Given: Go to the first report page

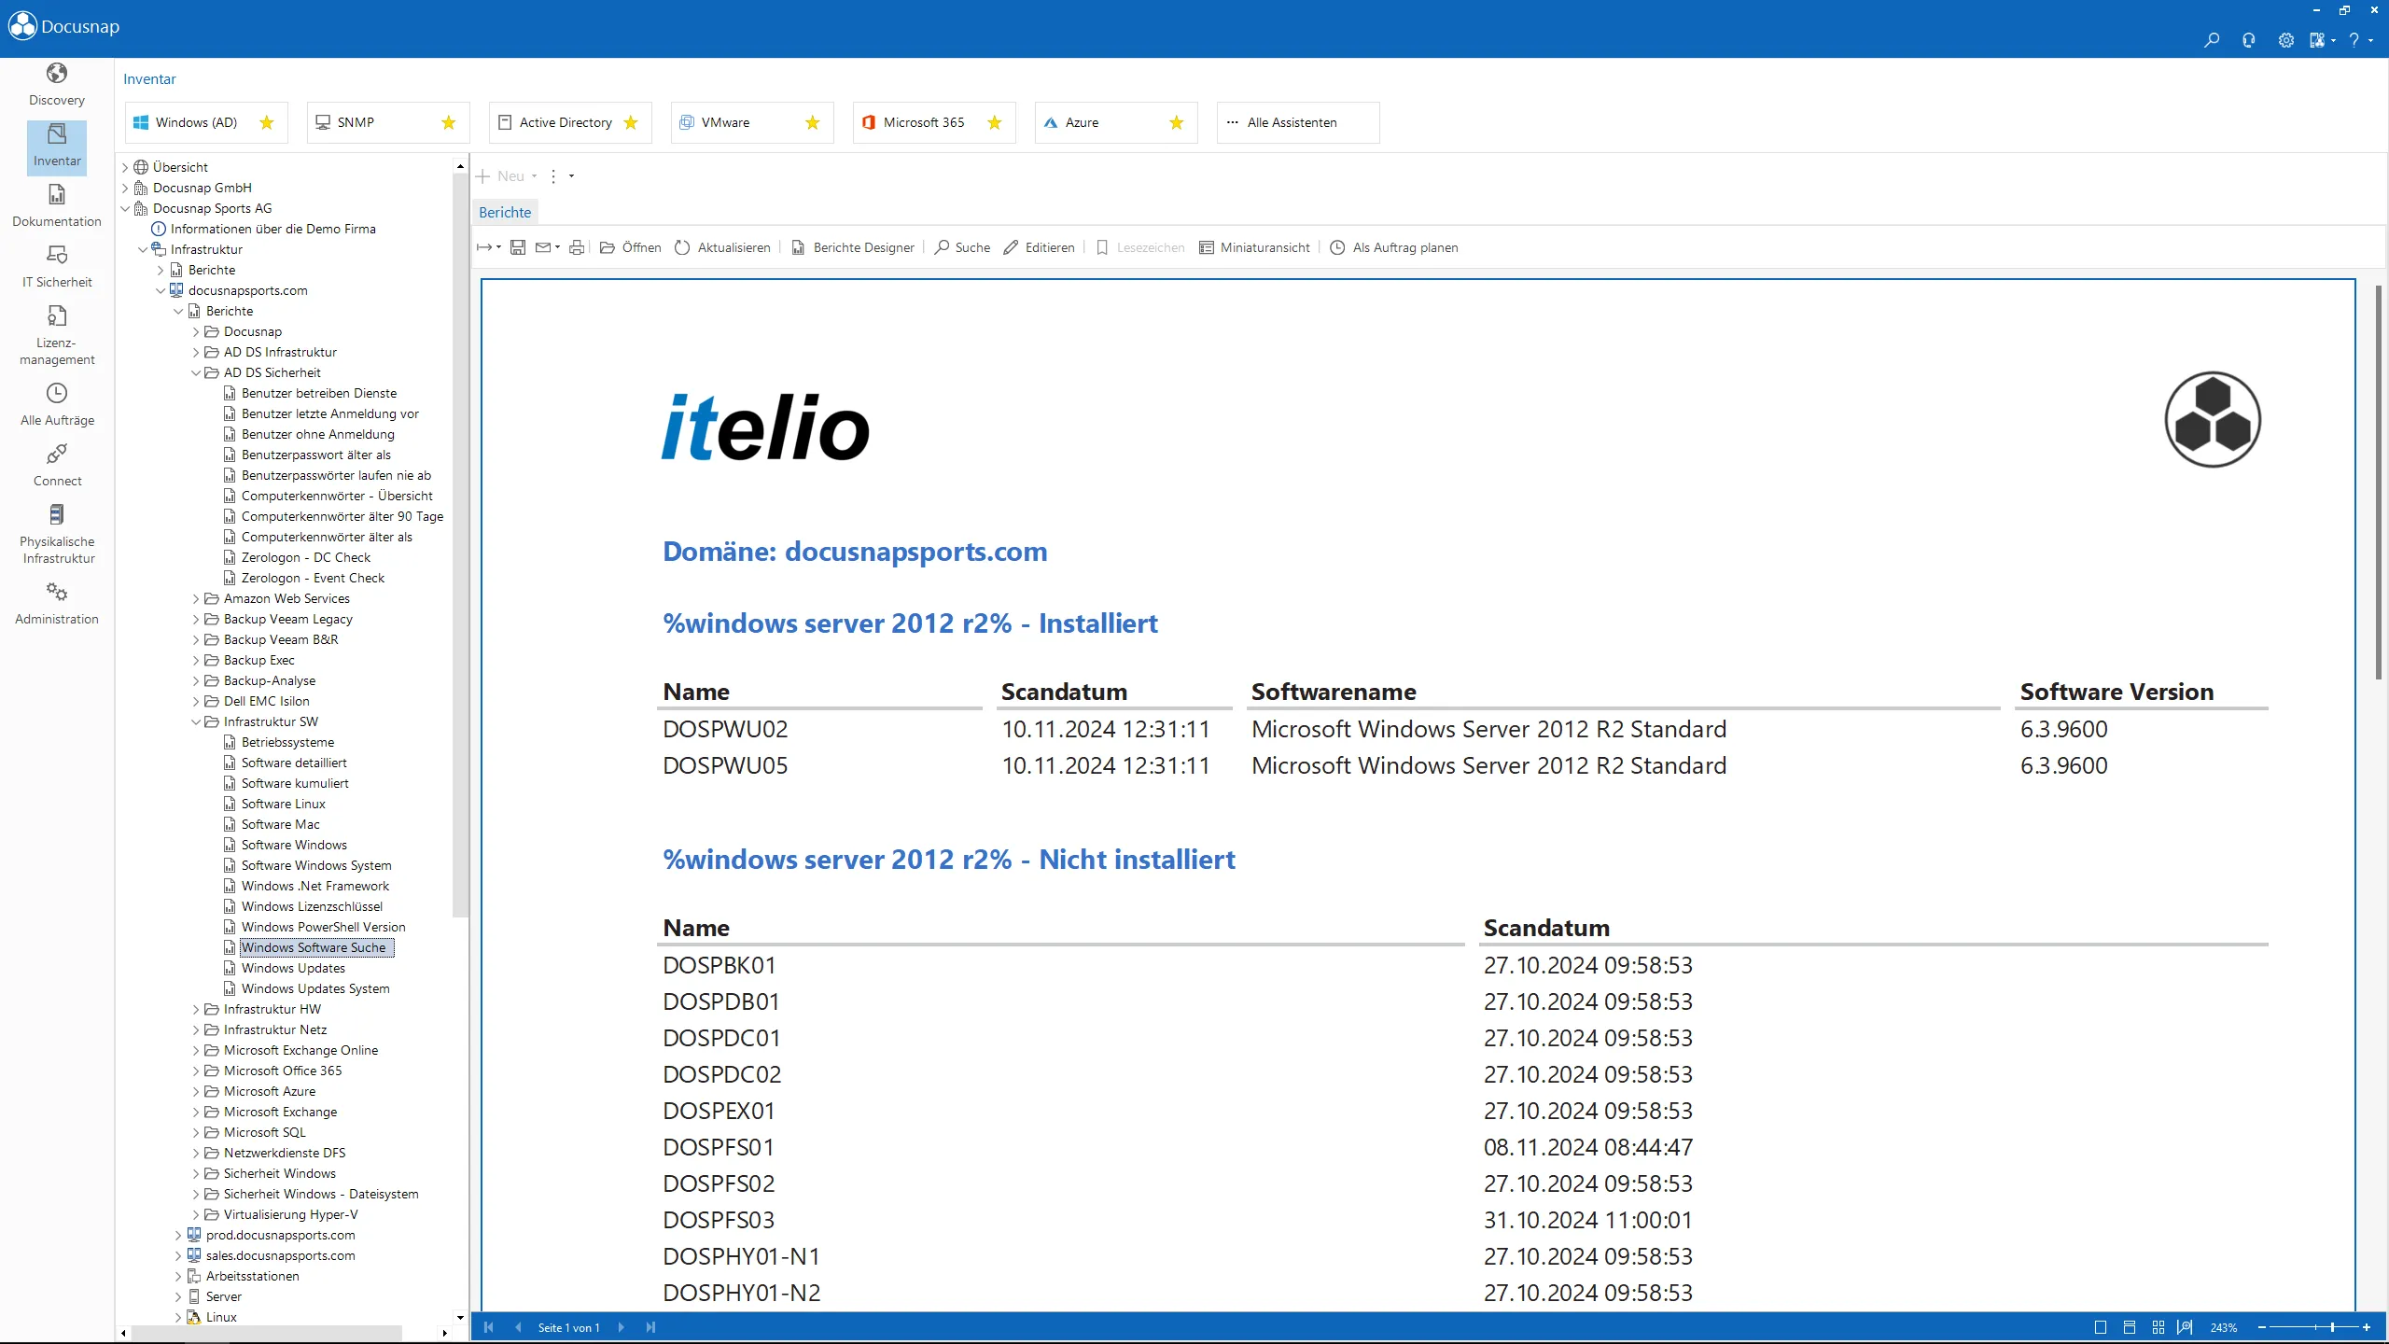Looking at the screenshot, I should click(488, 1327).
